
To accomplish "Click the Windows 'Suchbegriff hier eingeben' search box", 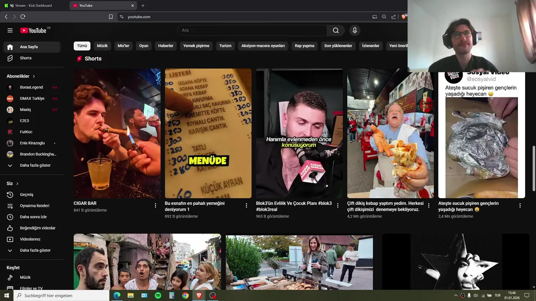I will 62,296.
